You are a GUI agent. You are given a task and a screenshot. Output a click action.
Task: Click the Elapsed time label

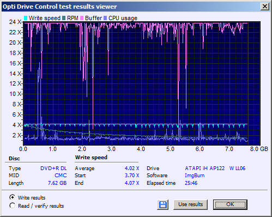tap(161, 183)
